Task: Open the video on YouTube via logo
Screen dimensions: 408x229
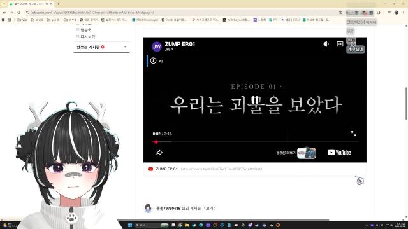Action: [339, 153]
